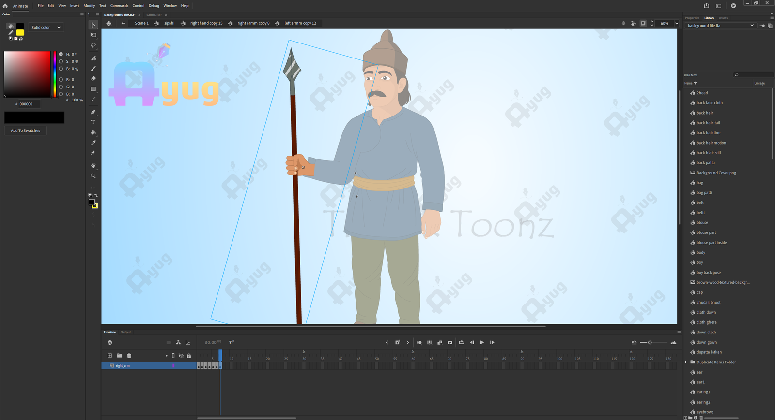
Task: Select the Eyedropper tool
Action: tap(93, 143)
